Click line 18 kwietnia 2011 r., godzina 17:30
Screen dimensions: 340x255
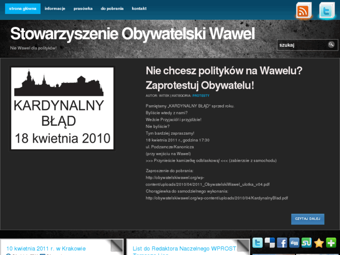coord(178,140)
